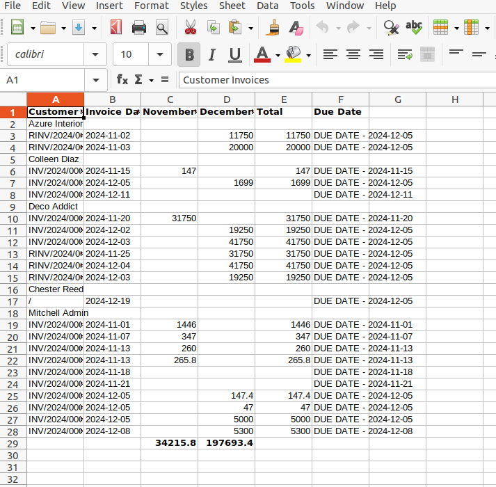Click the Cut scissors icon
496x487 pixels.
coord(190,28)
